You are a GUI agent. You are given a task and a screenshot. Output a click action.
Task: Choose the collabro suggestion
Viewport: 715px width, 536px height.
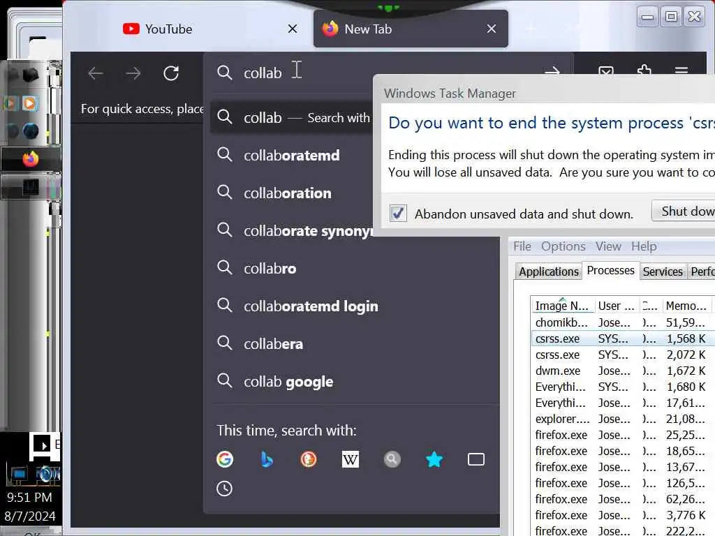point(355,269)
